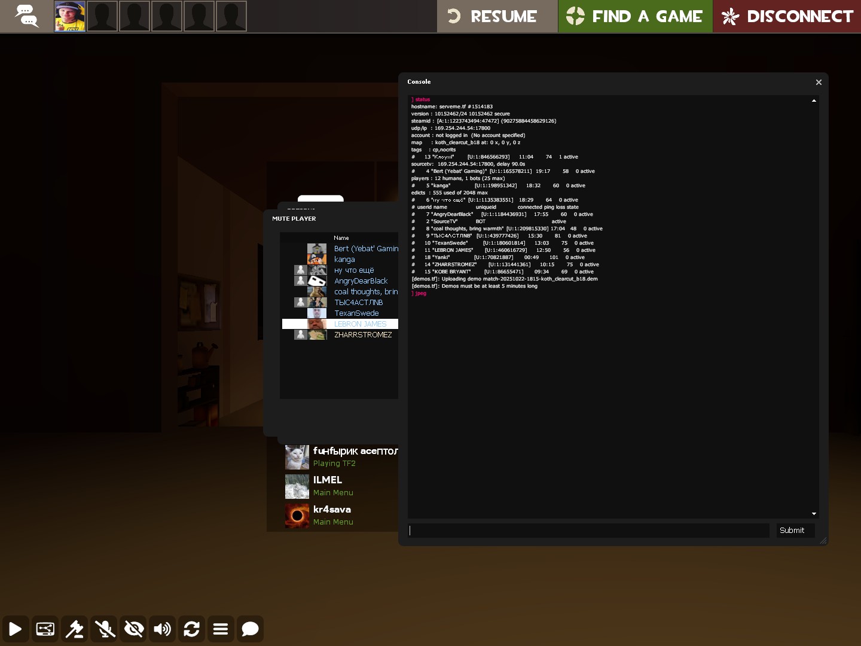This screenshot has height=646, width=861.
Task: Click DISCONNECT in the top bar
Action: 787,16
